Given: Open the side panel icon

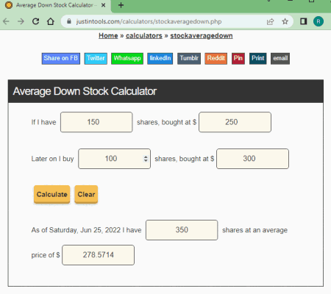Looking at the screenshot, I should [x=304, y=21].
